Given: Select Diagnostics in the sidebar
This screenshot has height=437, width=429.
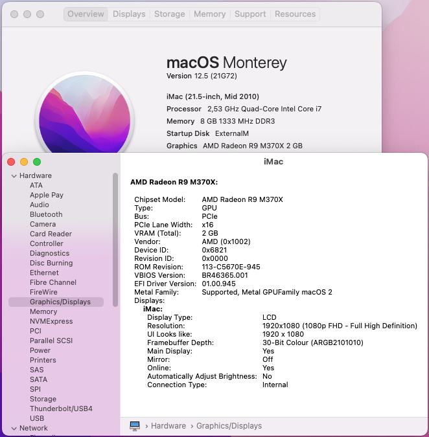Looking at the screenshot, I should coord(49,254).
